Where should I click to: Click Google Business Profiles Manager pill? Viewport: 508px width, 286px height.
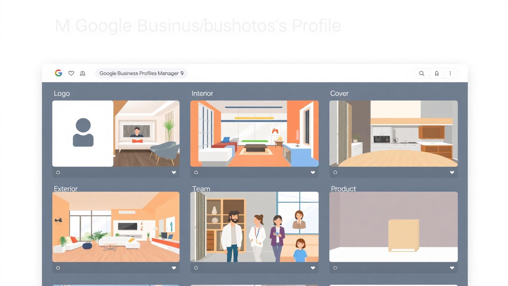pos(141,73)
